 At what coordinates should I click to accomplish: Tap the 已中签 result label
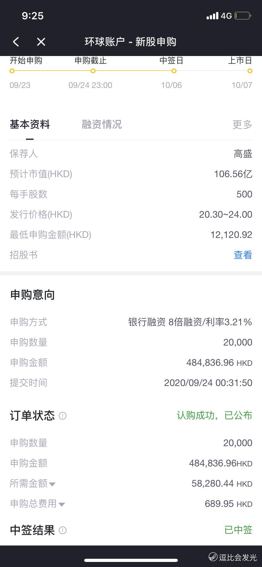238,530
